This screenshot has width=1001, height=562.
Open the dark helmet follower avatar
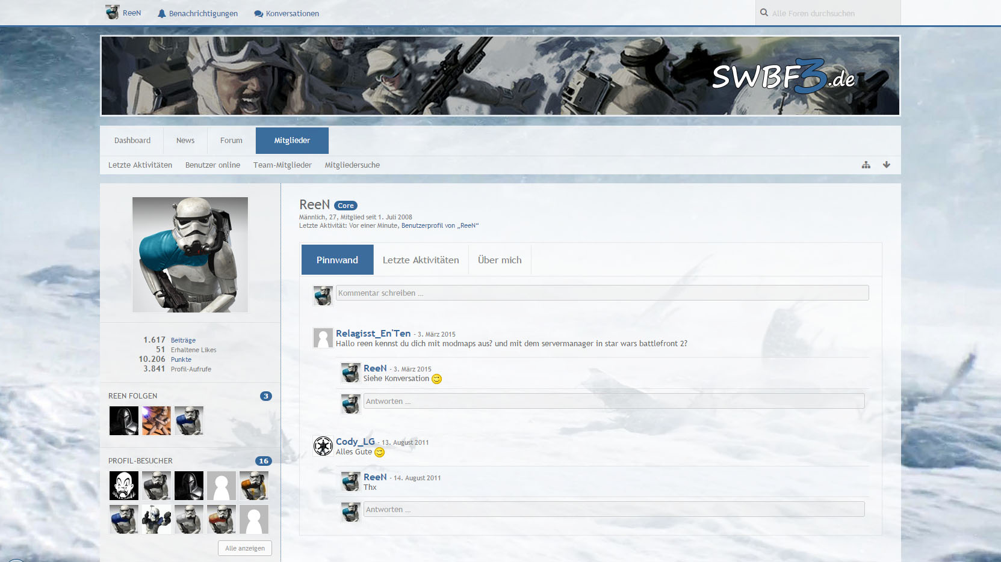click(124, 421)
